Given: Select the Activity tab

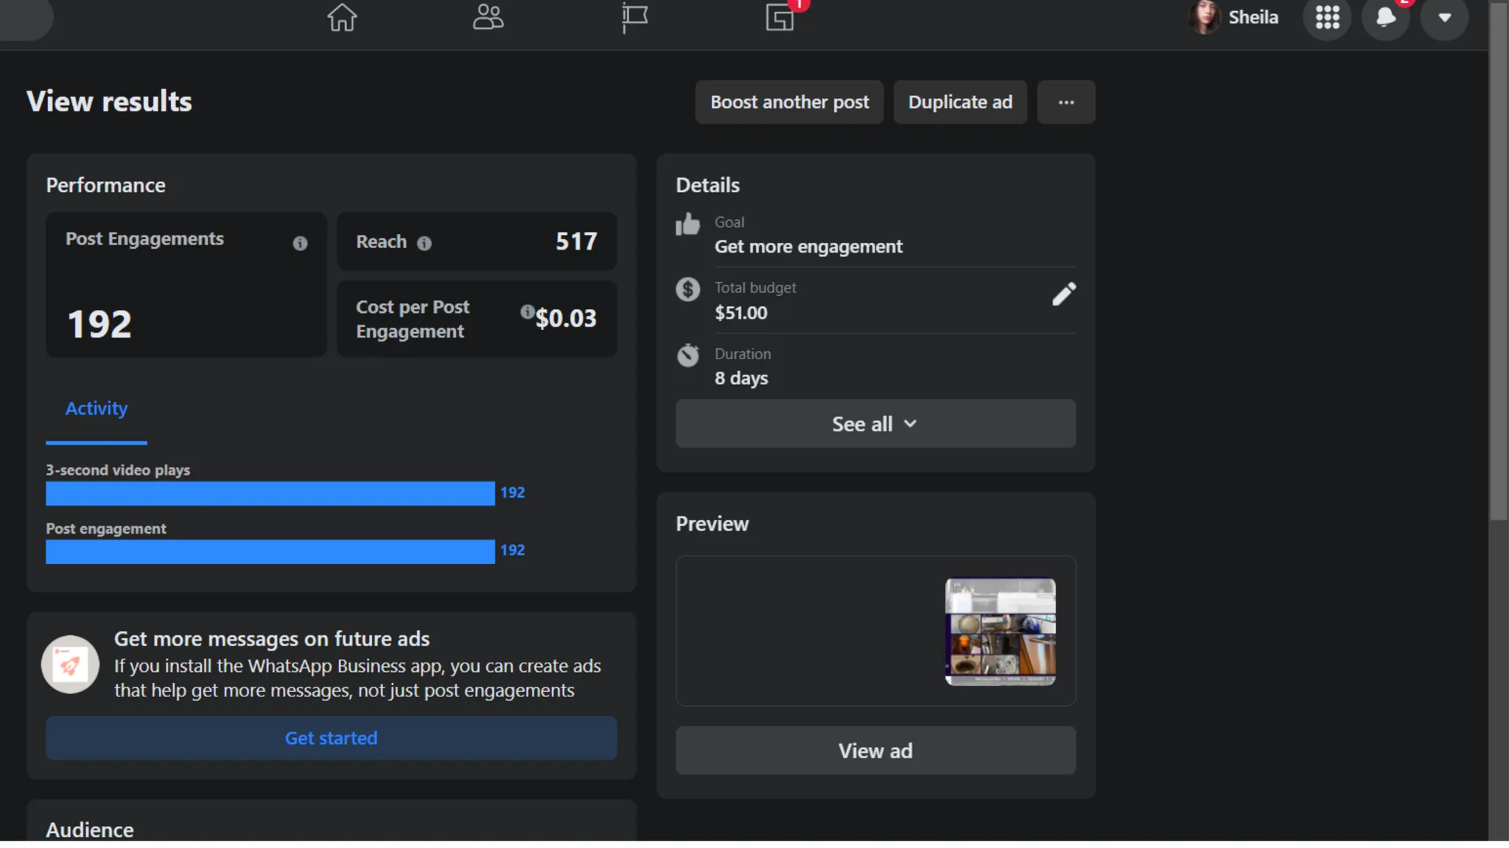Looking at the screenshot, I should (x=97, y=409).
